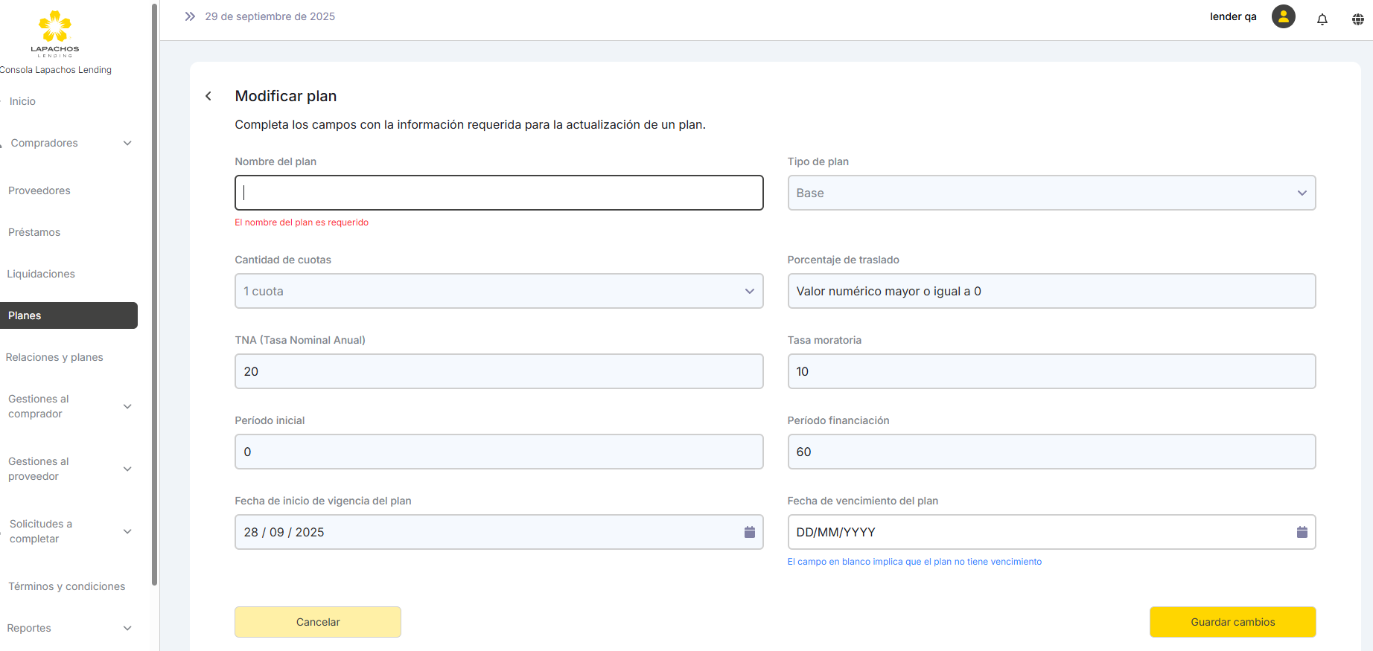The image size is (1373, 651).
Task: Click the globe language icon
Action: (x=1357, y=19)
